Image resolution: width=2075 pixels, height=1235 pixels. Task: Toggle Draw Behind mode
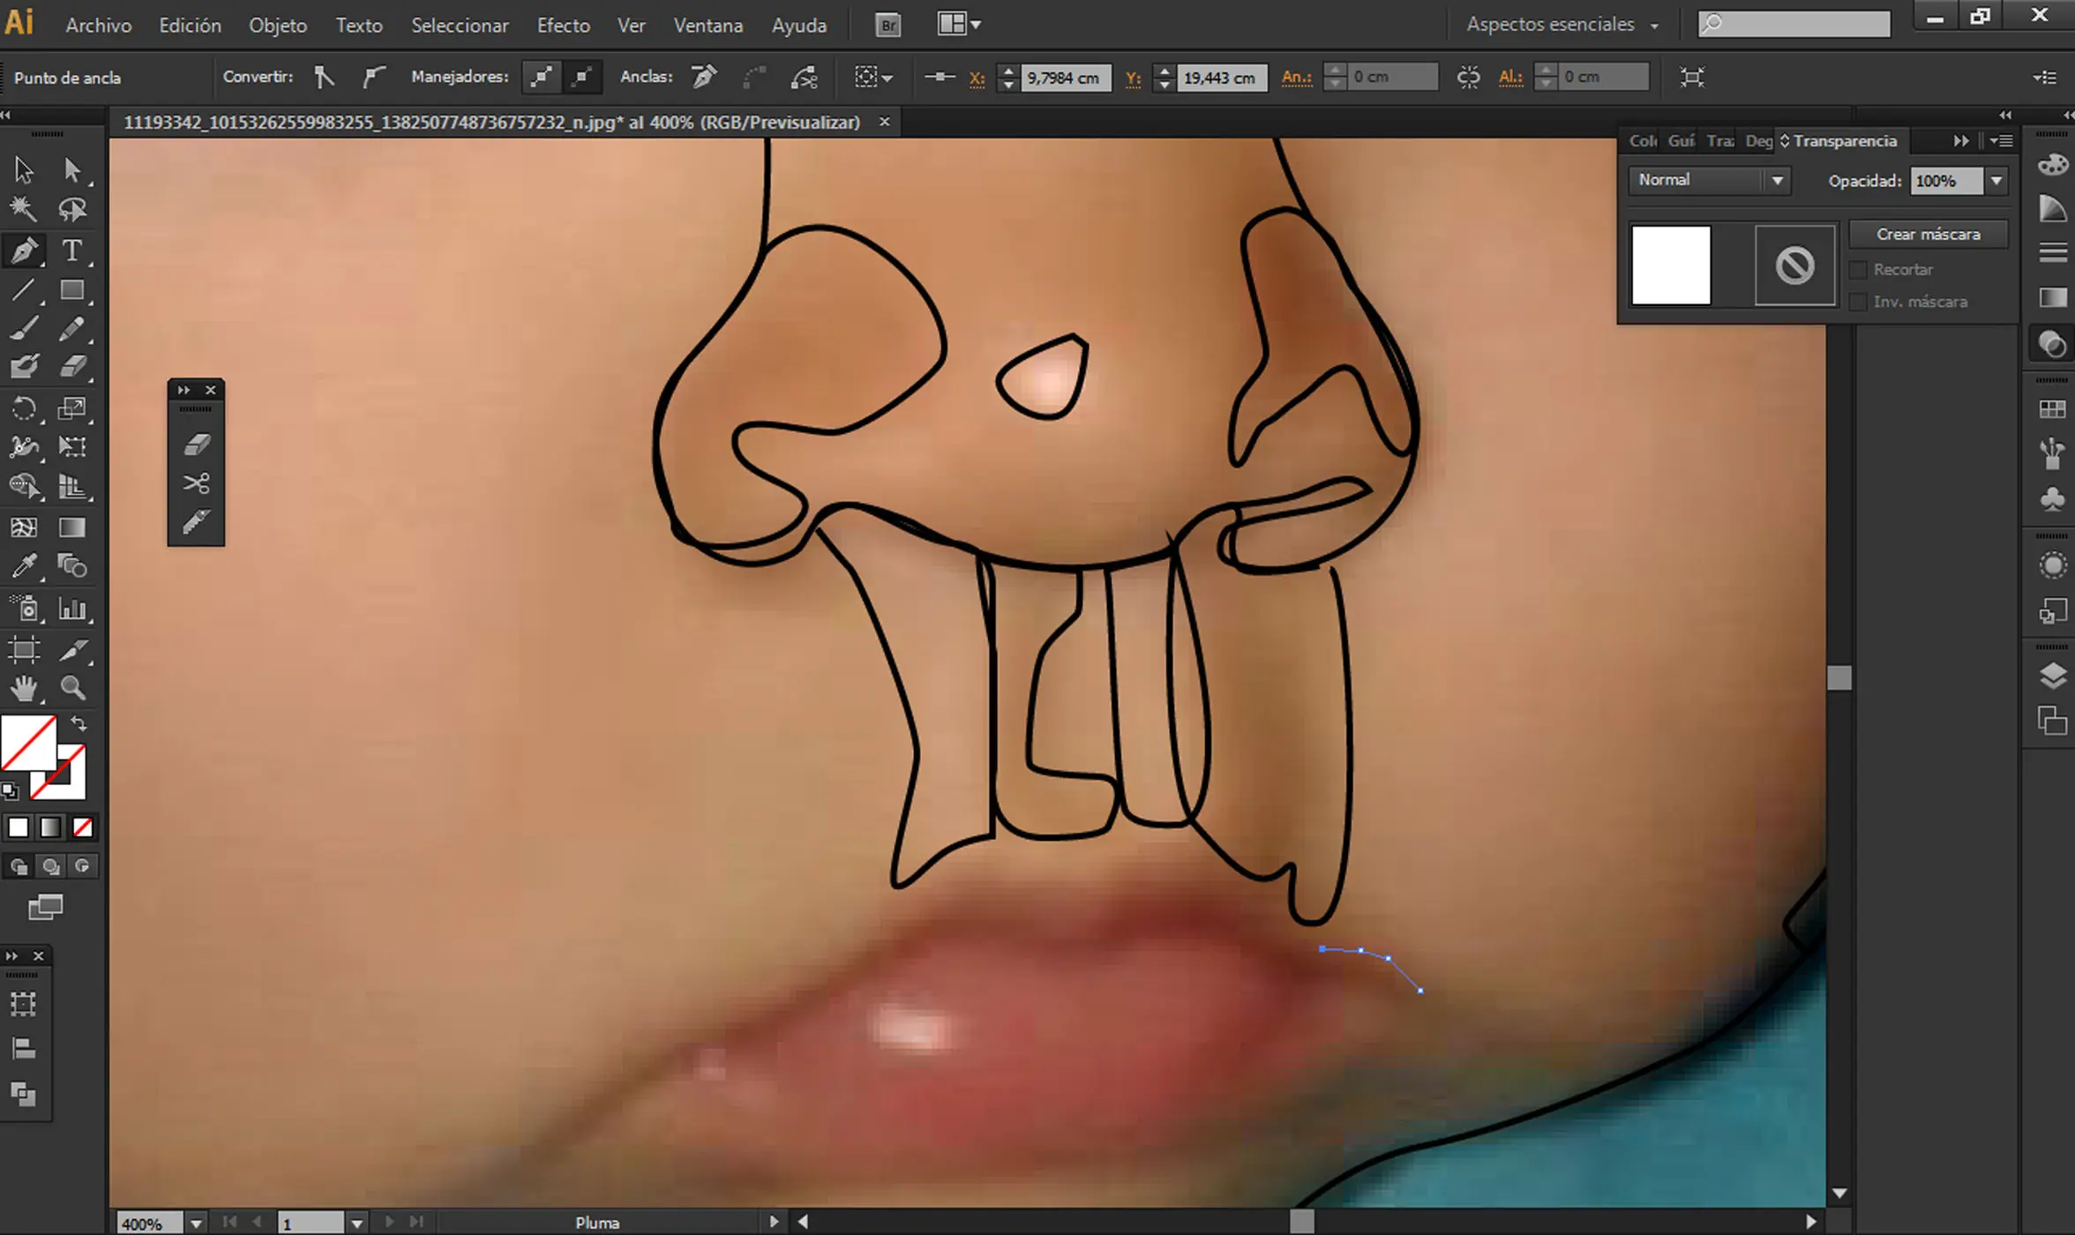tap(50, 866)
